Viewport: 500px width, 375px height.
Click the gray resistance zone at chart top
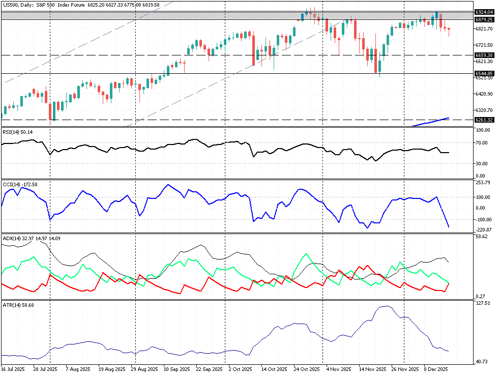(153, 15)
